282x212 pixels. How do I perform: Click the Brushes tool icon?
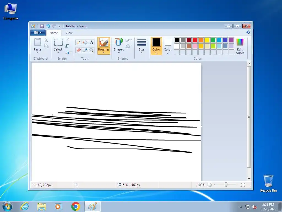click(x=104, y=42)
